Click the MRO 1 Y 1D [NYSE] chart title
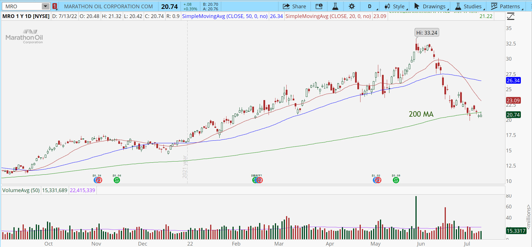Screen dimensions: 532x247 click(x=26, y=16)
